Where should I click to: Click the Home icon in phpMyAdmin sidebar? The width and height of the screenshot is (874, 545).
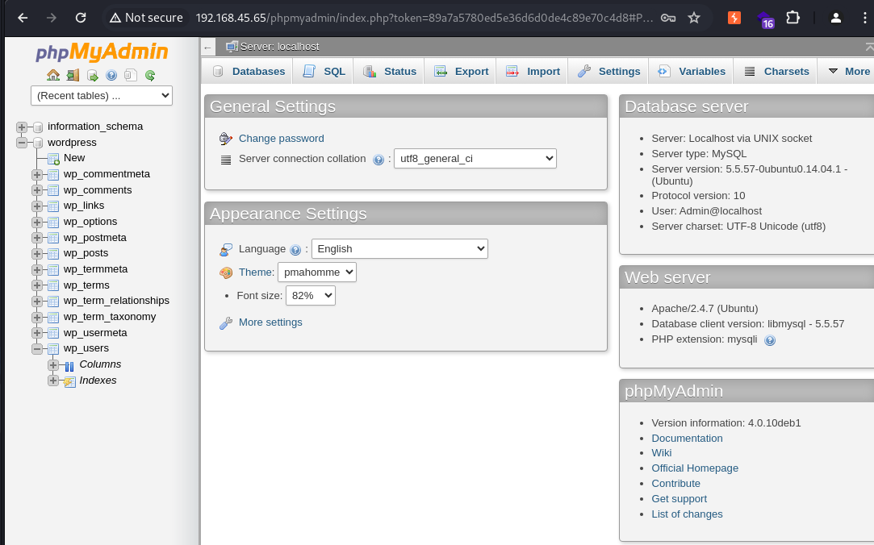[x=53, y=75]
